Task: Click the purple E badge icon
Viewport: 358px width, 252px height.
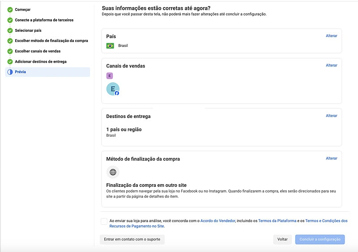Action: [110, 76]
